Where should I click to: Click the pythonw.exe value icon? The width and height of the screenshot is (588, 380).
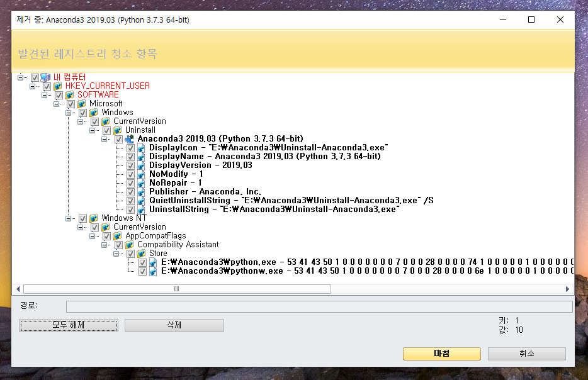[x=154, y=271]
